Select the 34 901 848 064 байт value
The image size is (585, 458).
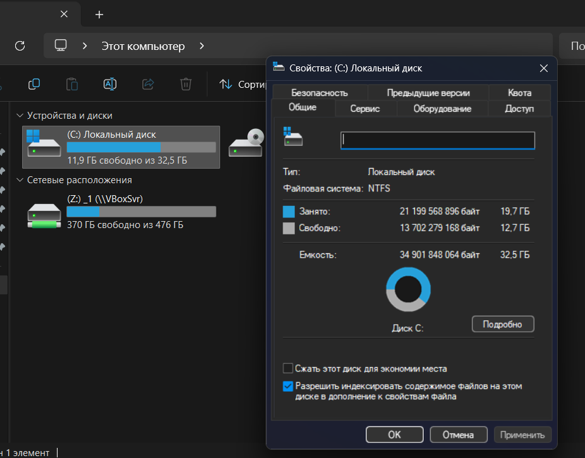(x=440, y=255)
